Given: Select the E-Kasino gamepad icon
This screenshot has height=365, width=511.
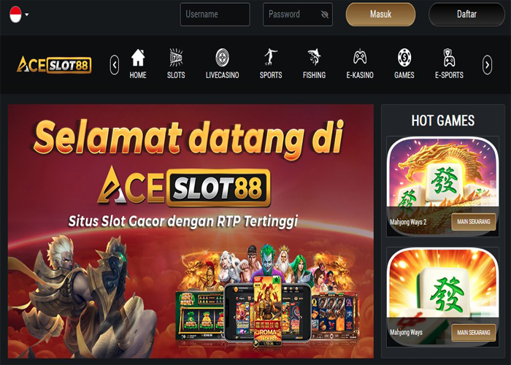Looking at the screenshot, I should click(360, 58).
